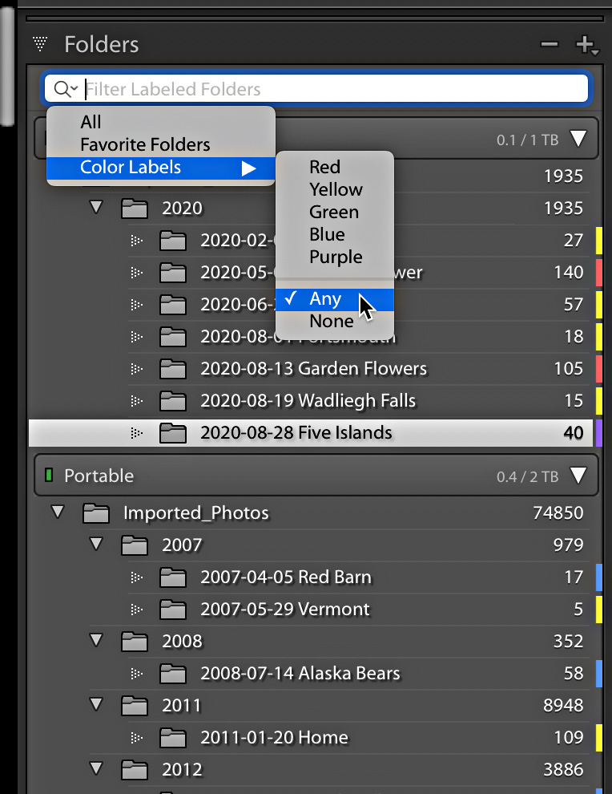The height and width of the screenshot is (794, 612).
Task: Collapse the Imported_Photos folder triangle
Action: click(58, 512)
